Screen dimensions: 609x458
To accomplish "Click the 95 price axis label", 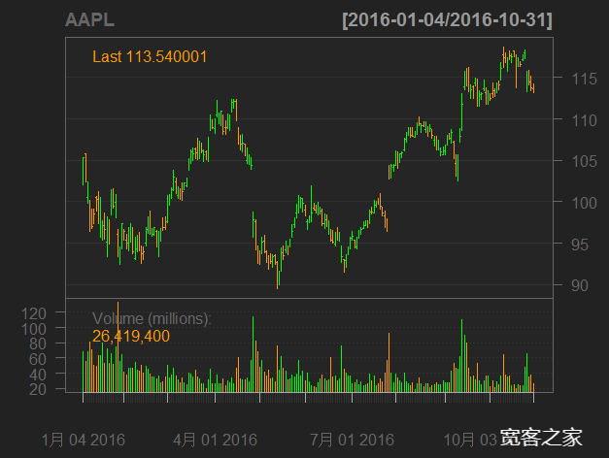I will tap(580, 245).
